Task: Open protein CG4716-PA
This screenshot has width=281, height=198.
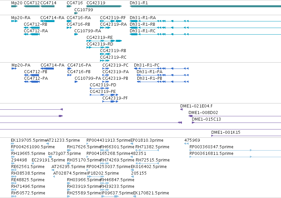Action: 79,65
